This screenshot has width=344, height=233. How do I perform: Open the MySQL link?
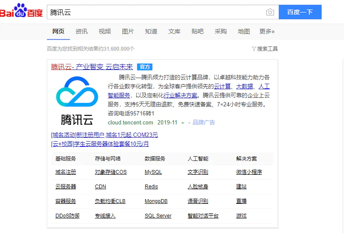coord(153,172)
